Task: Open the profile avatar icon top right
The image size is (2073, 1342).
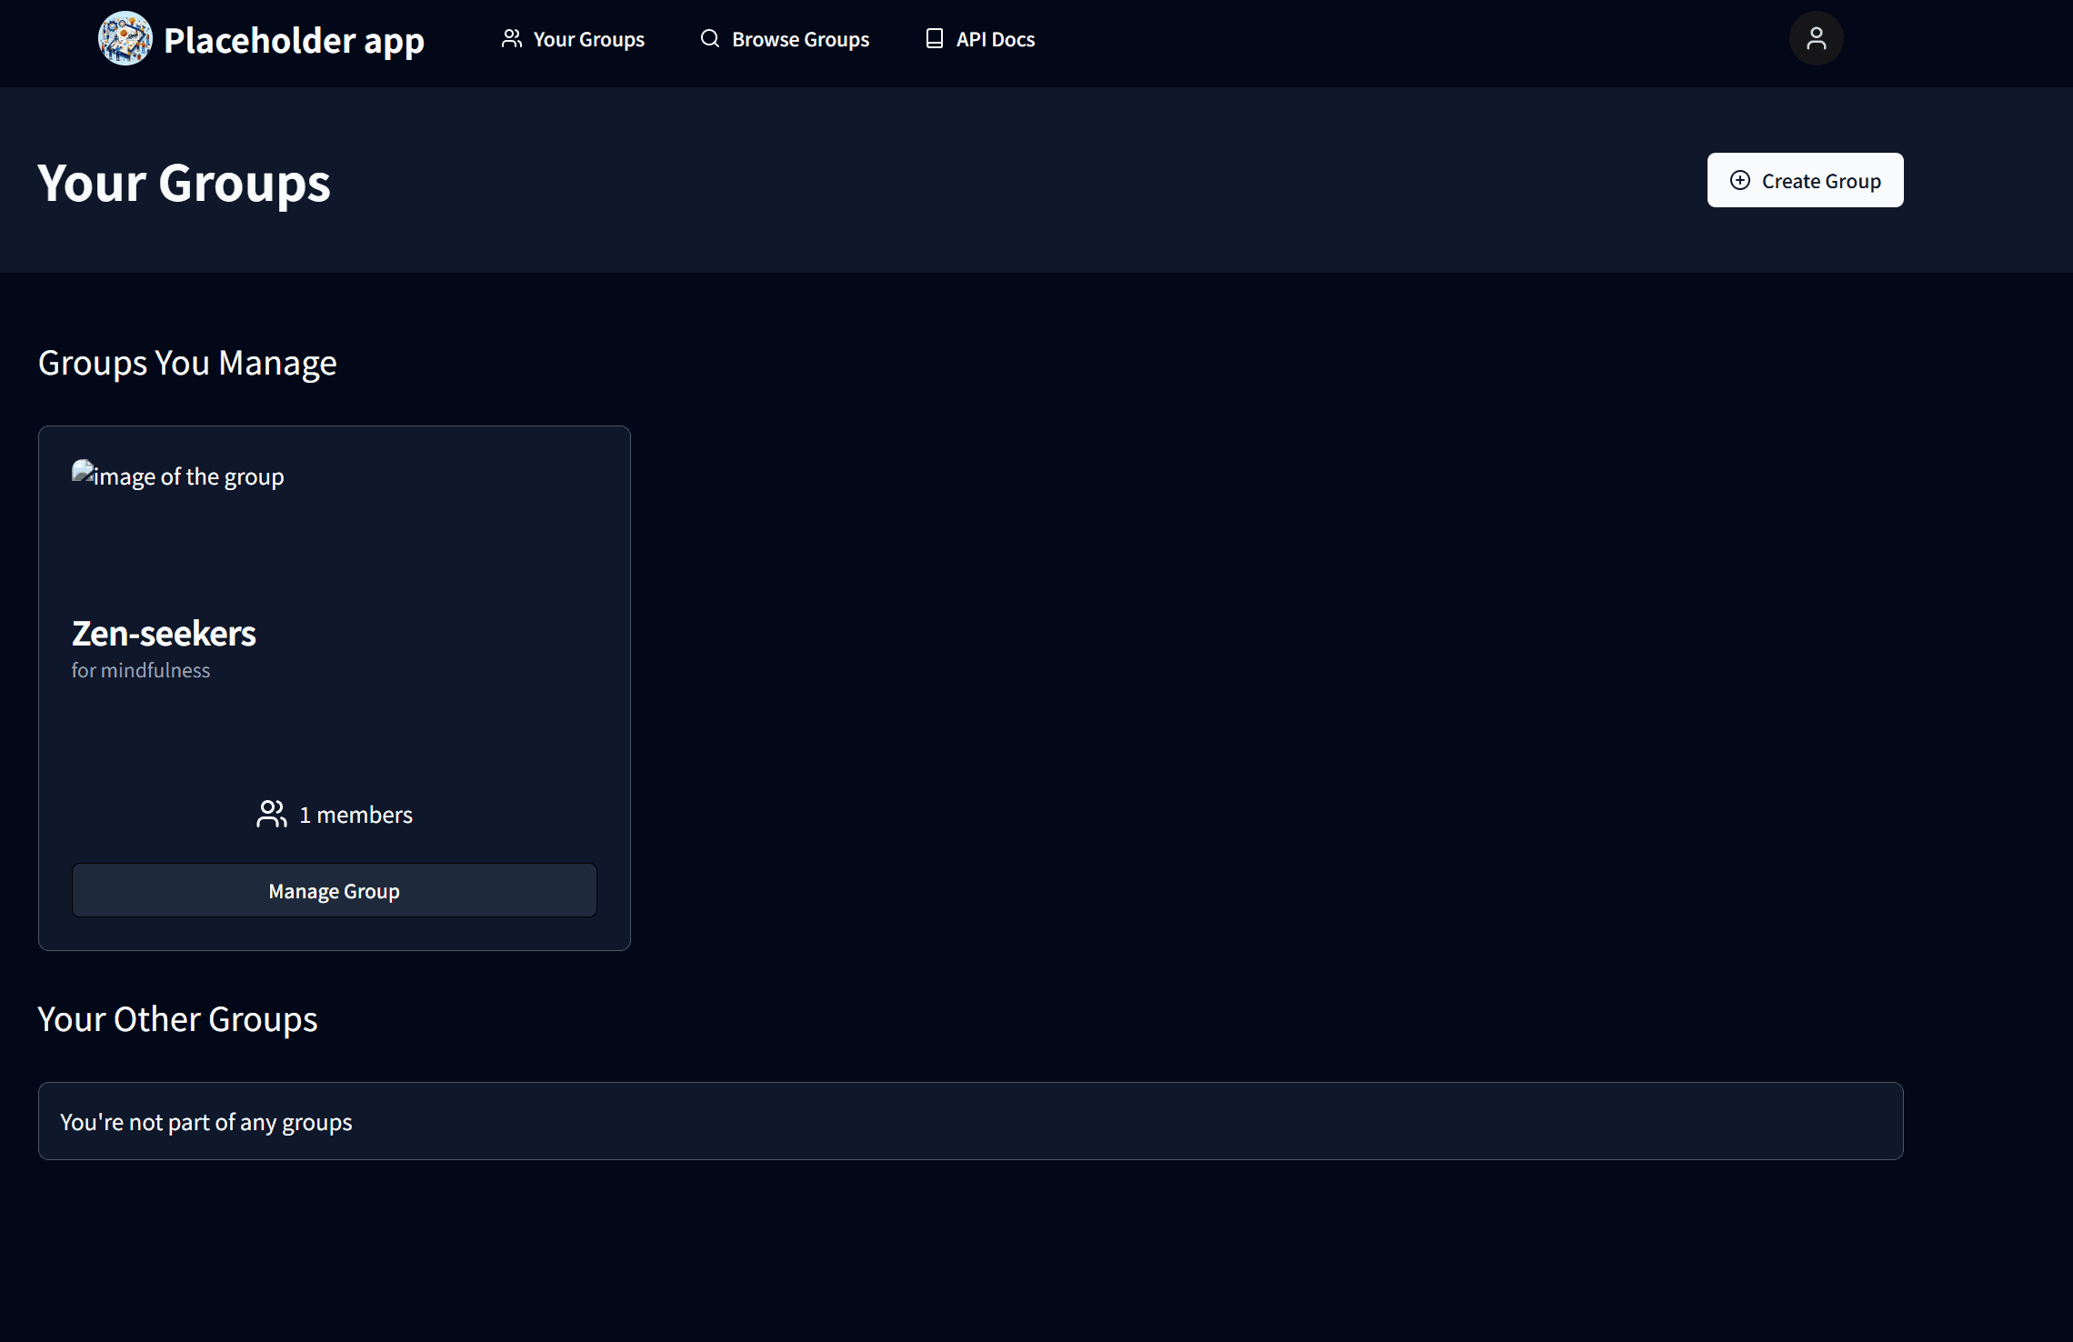Action: coord(1816,38)
